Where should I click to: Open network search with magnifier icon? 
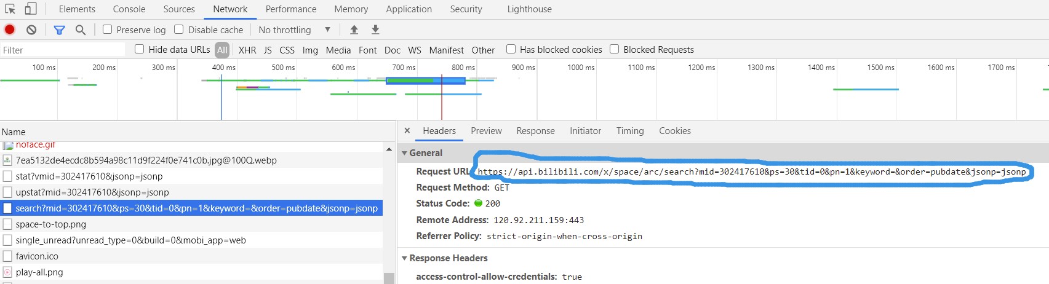coord(80,30)
